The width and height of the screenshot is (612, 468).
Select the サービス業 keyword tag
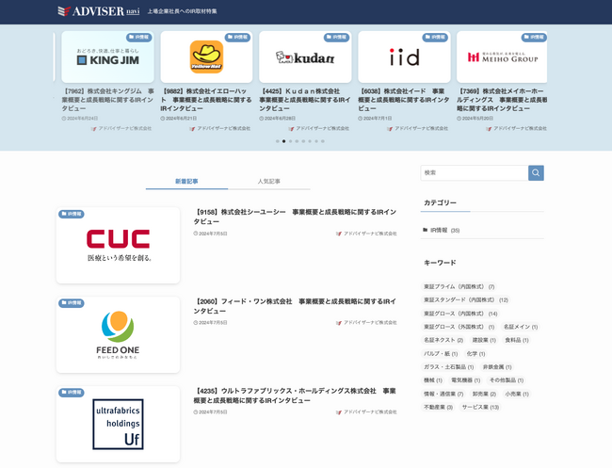tap(480, 407)
